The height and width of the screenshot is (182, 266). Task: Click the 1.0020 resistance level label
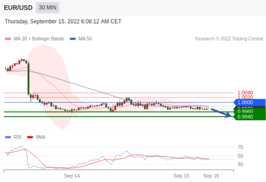245,97
